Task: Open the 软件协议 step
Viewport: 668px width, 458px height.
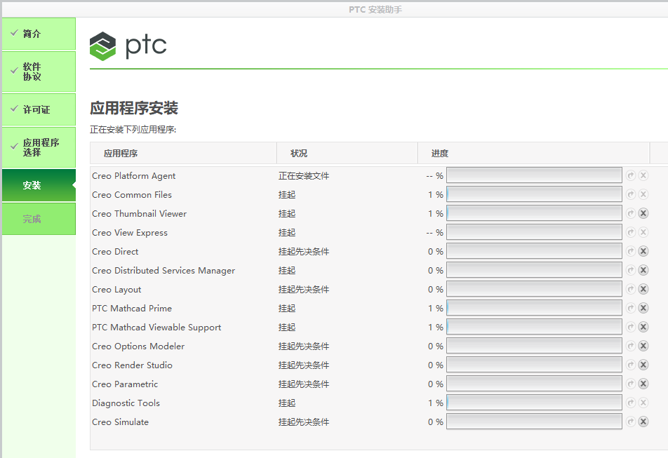Action: 39,72
